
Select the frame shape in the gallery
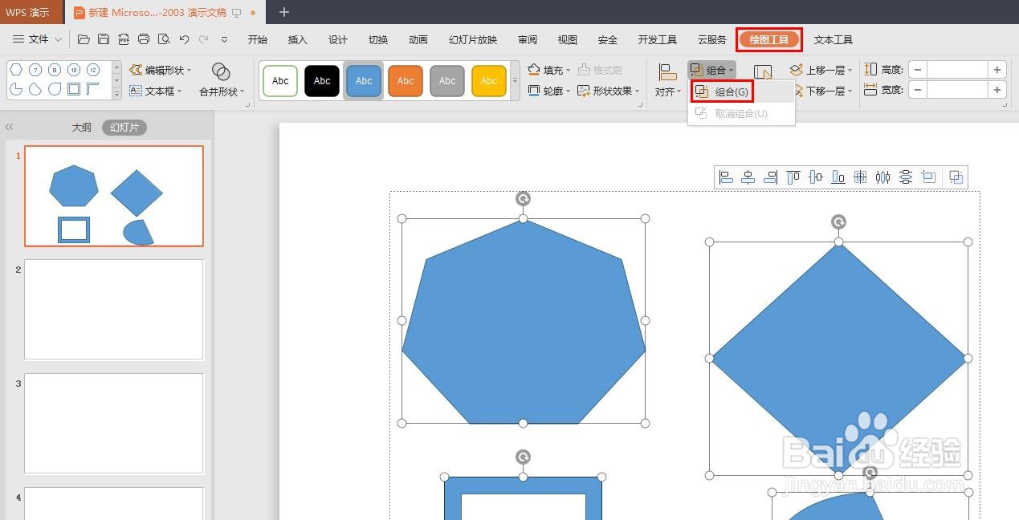[x=74, y=89]
